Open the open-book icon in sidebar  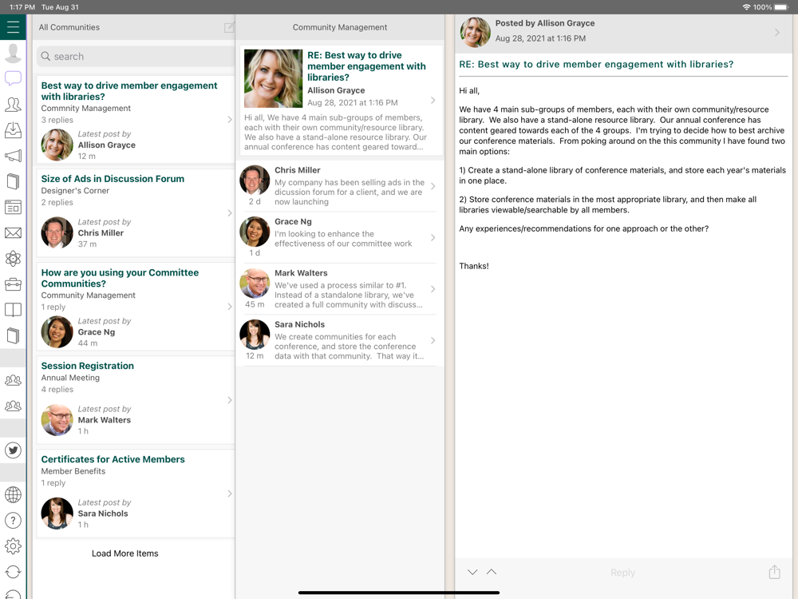(x=13, y=310)
